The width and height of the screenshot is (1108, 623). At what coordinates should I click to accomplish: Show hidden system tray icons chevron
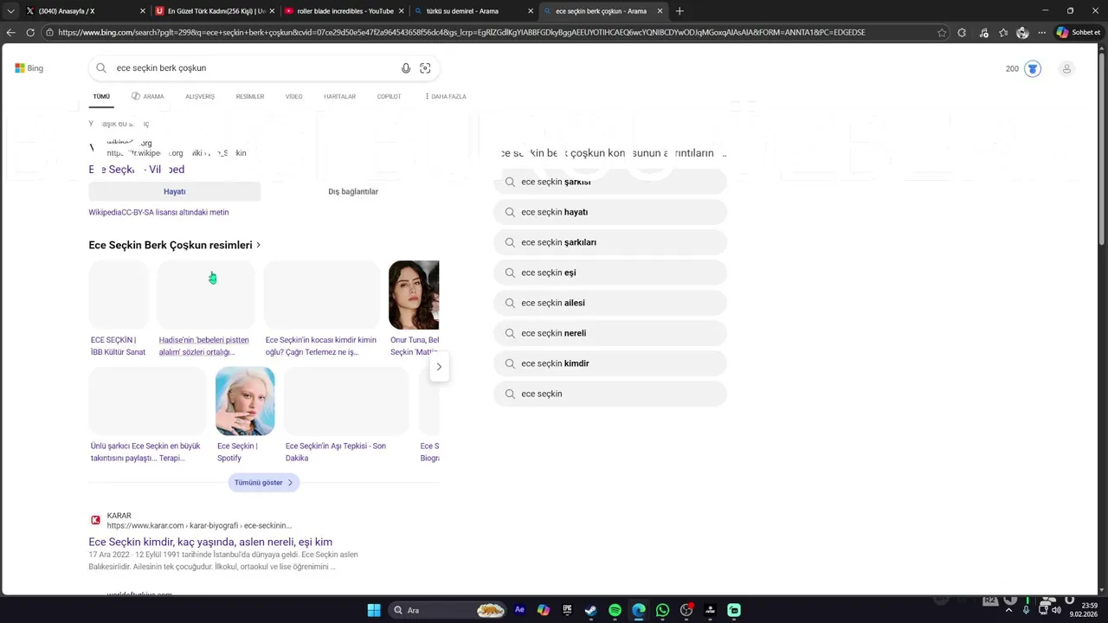tap(1008, 610)
